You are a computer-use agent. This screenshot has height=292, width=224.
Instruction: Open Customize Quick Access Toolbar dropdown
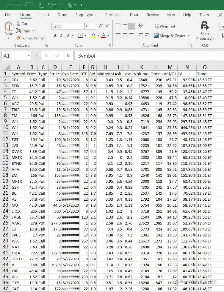81,5
